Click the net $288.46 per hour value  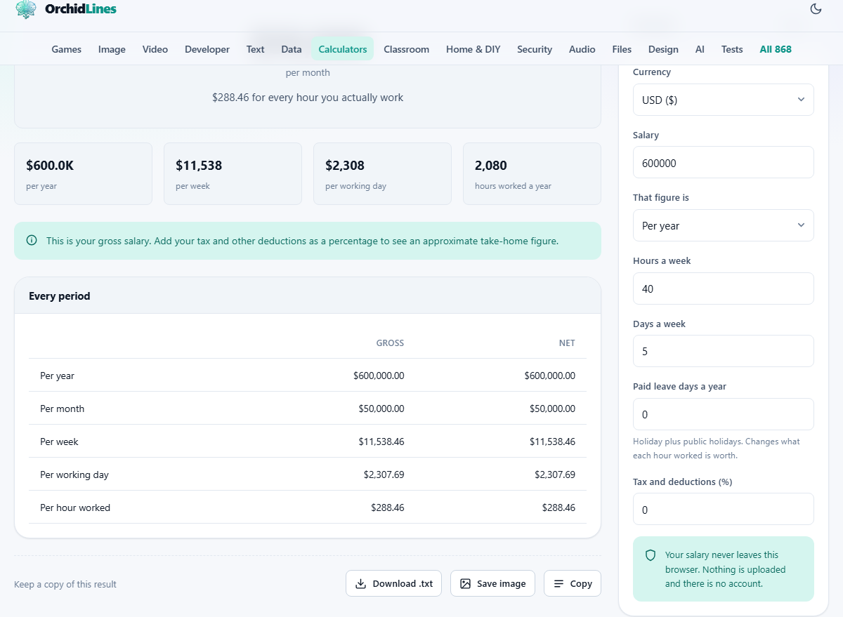[x=558, y=507]
